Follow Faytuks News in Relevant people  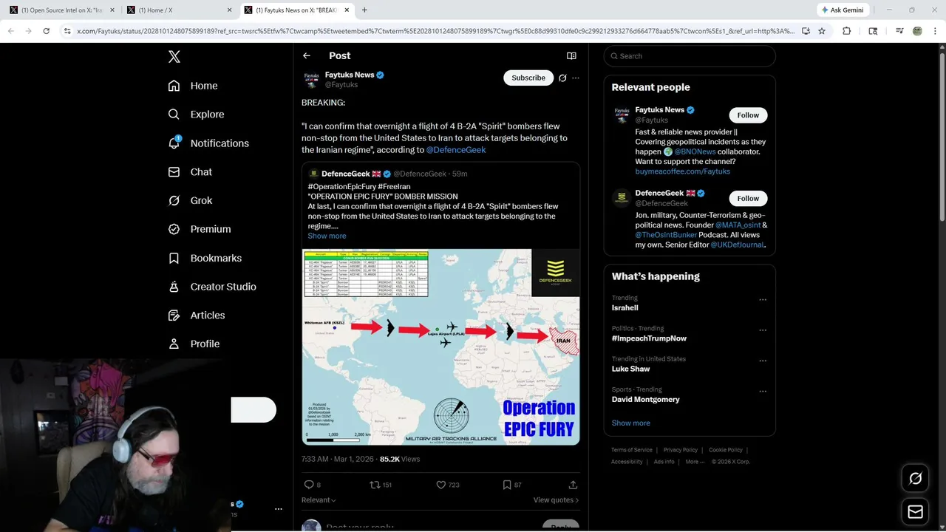click(748, 115)
